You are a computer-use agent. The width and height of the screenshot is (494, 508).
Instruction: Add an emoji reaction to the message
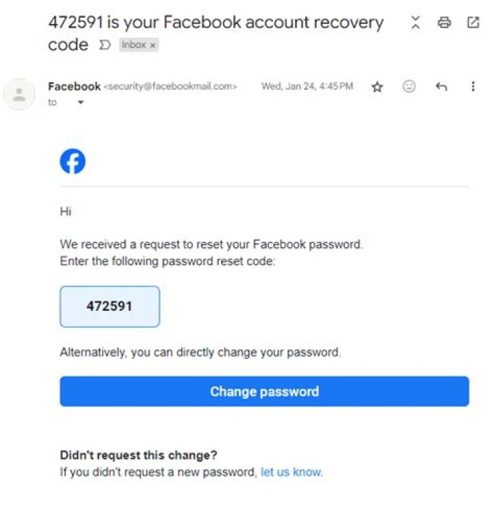(409, 86)
